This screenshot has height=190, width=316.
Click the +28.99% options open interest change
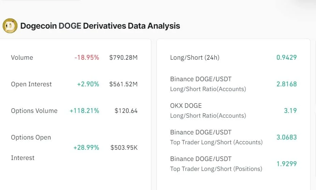coord(86,147)
